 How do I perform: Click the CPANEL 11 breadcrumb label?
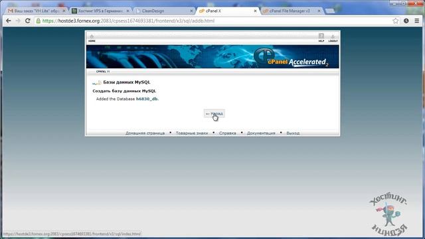pyautogui.click(x=103, y=72)
